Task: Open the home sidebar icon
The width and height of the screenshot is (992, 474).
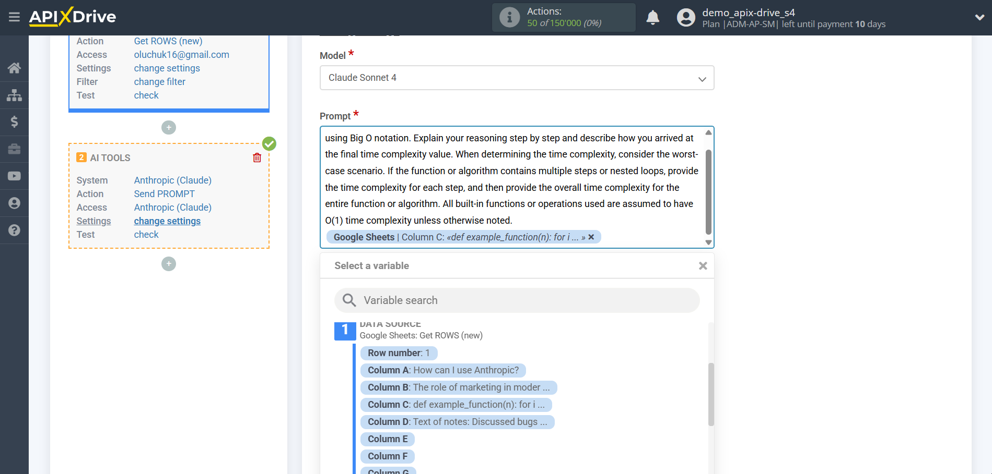Action: (14, 68)
